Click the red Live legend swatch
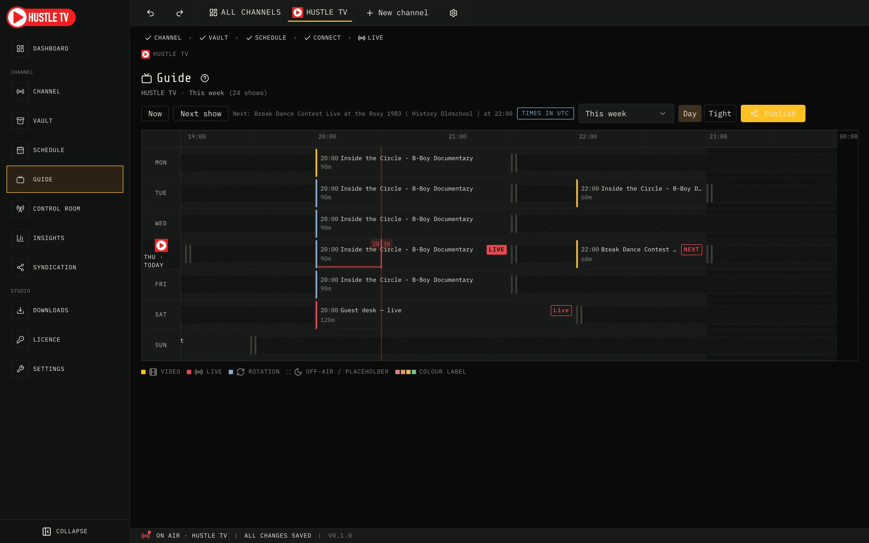This screenshot has width=869, height=543. (x=189, y=372)
